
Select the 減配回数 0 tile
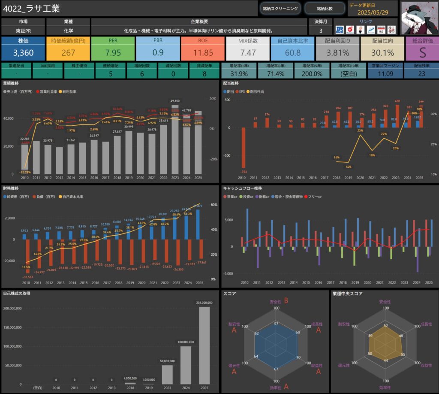[x=173, y=71]
